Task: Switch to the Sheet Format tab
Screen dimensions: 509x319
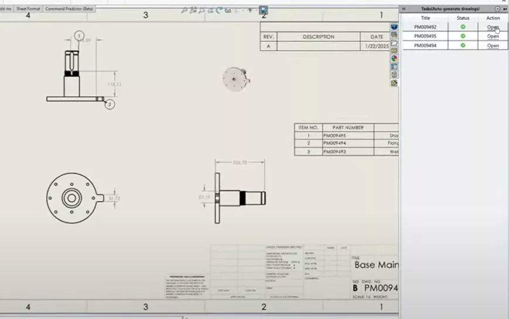Action: point(29,10)
